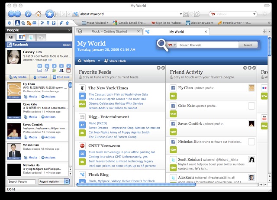Remove the Friend Activity widget
This screenshot has width=277, height=200.
pos(254,68)
